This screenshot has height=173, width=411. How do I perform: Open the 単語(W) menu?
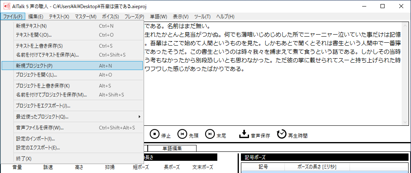pos(159,17)
